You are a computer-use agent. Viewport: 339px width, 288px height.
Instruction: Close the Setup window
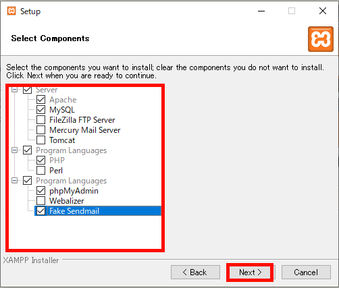[323, 11]
